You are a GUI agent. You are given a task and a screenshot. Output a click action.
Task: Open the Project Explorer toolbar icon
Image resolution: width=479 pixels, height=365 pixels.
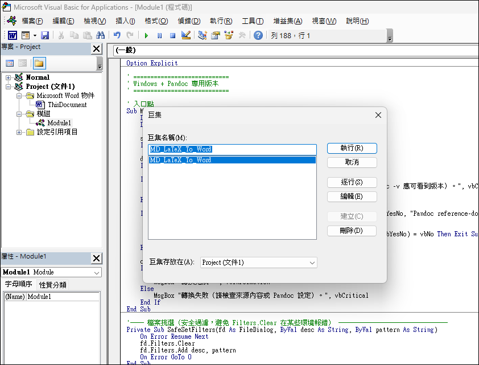point(203,35)
